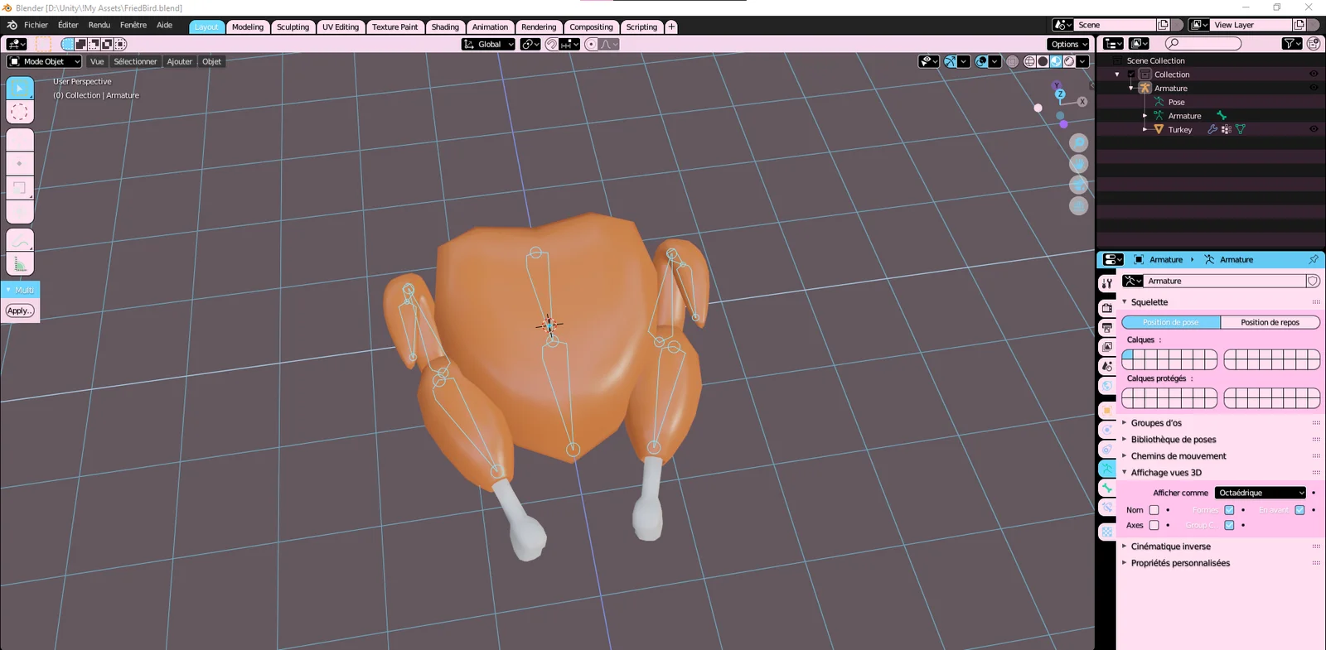This screenshot has height=650, width=1326.
Task: Open the Physics properties tab
Action: (x=1107, y=430)
